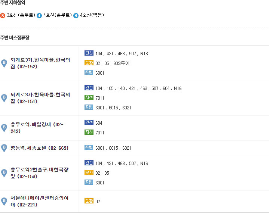Click the 순환 badge in the 02-152 row

pos(89,63)
